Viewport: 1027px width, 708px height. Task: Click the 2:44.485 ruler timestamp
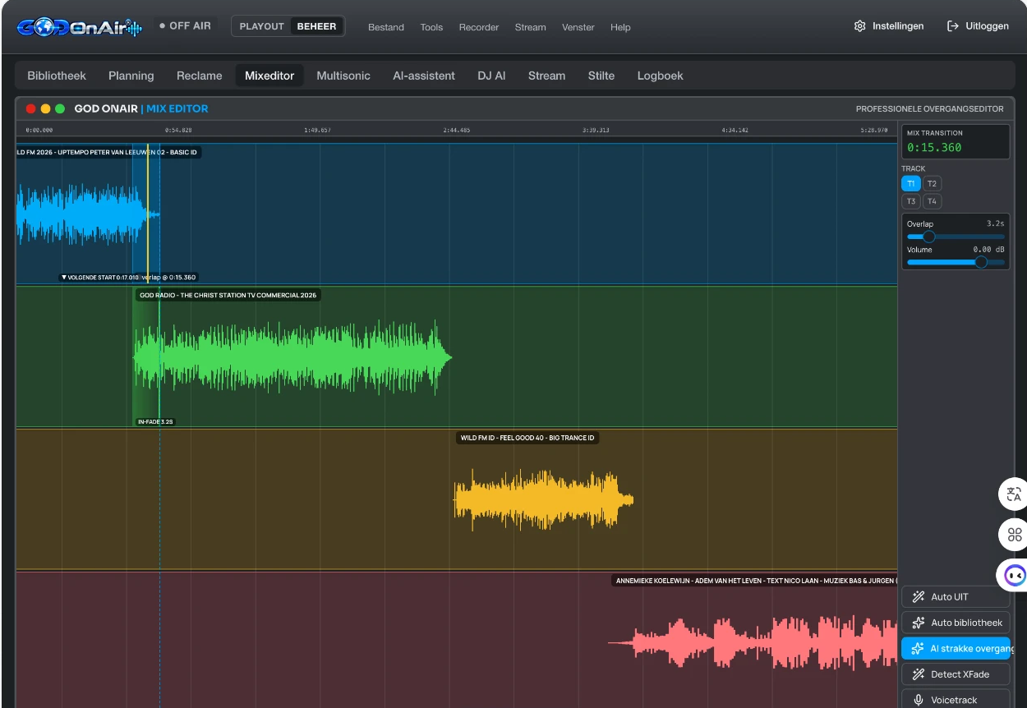coord(456,130)
